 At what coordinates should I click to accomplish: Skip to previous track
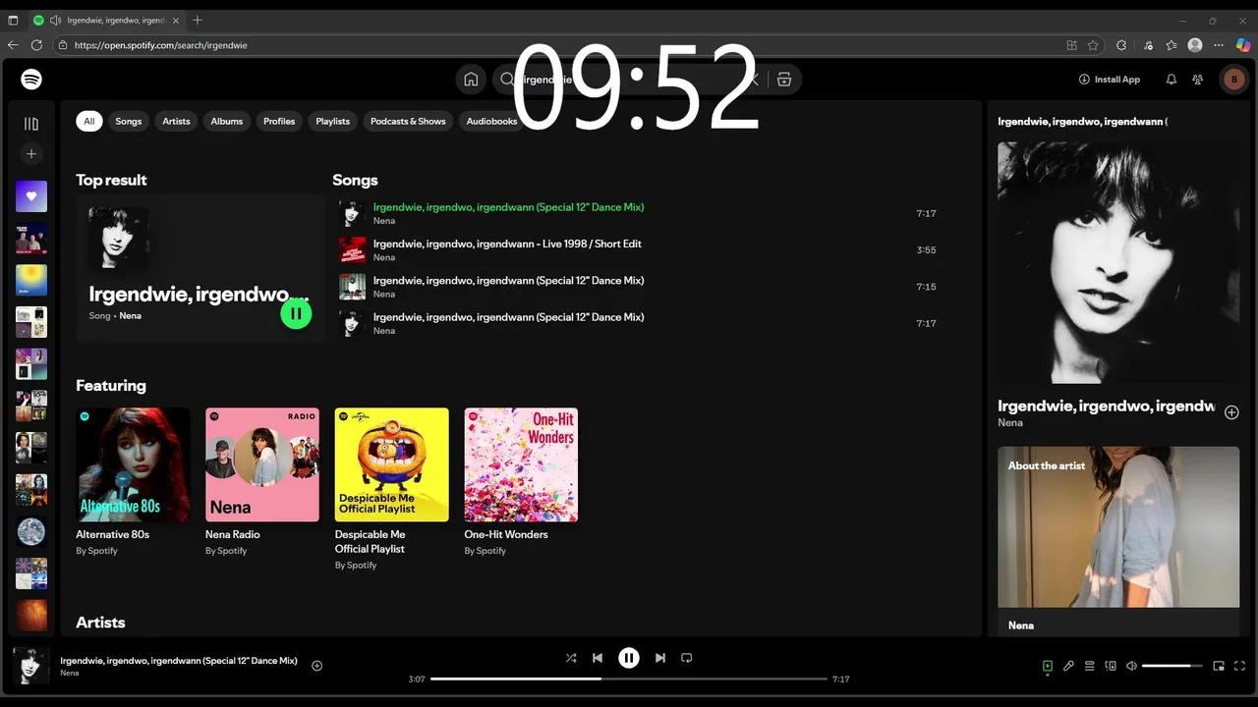[x=597, y=658]
